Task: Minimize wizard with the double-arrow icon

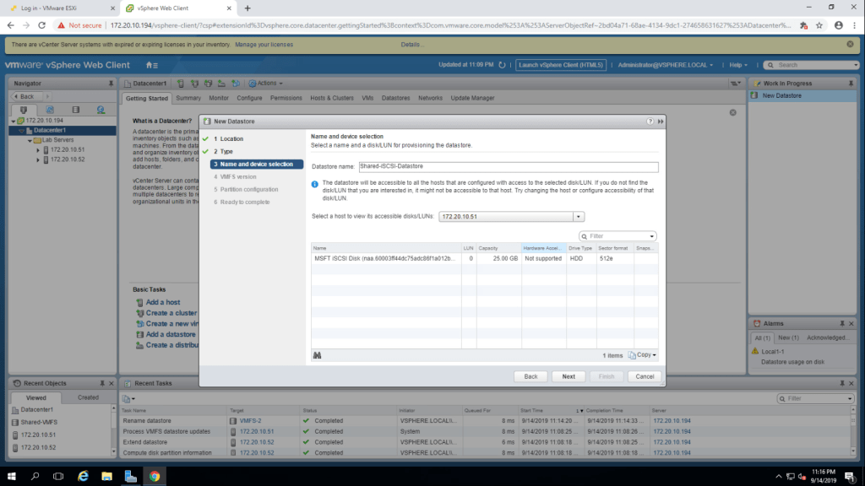Action: point(660,121)
